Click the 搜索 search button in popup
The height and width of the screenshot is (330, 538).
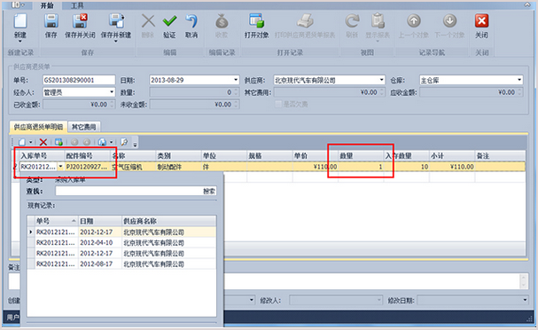point(209,191)
